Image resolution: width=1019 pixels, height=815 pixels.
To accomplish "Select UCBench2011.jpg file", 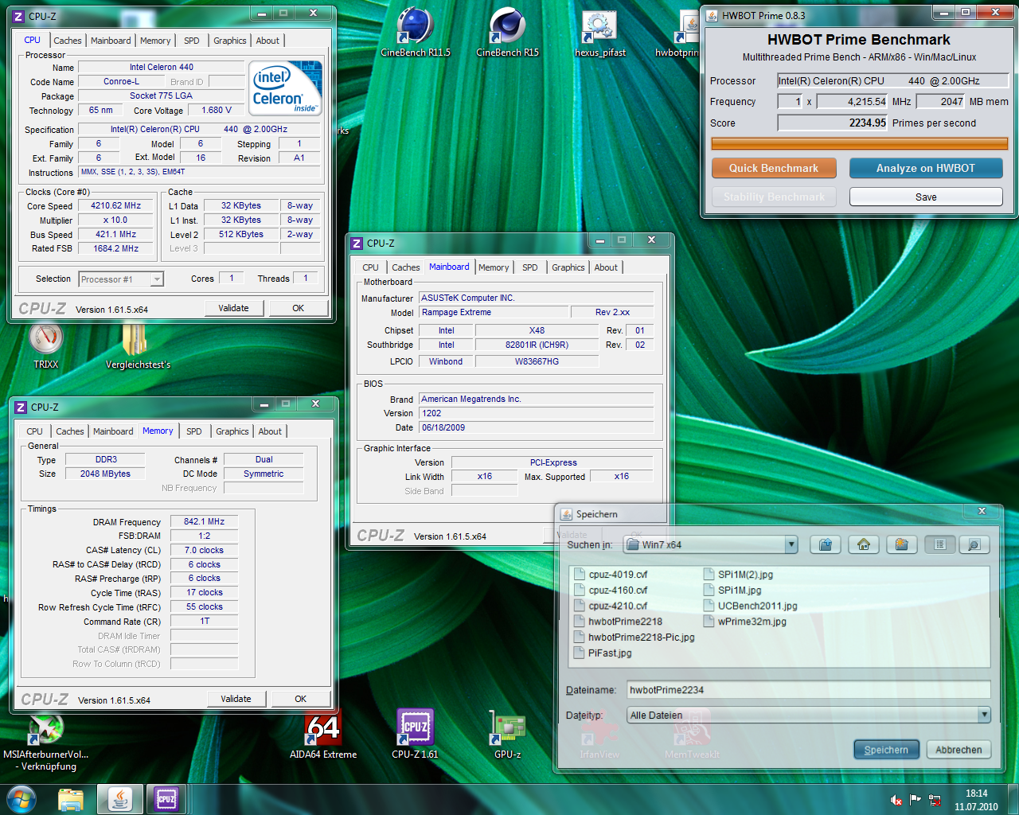I will (x=751, y=606).
